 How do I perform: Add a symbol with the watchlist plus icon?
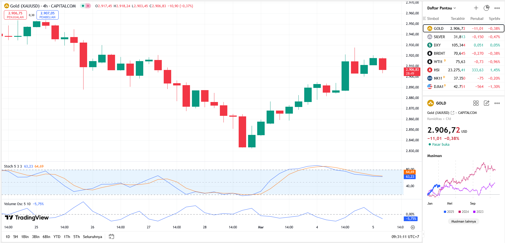click(x=476, y=8)
